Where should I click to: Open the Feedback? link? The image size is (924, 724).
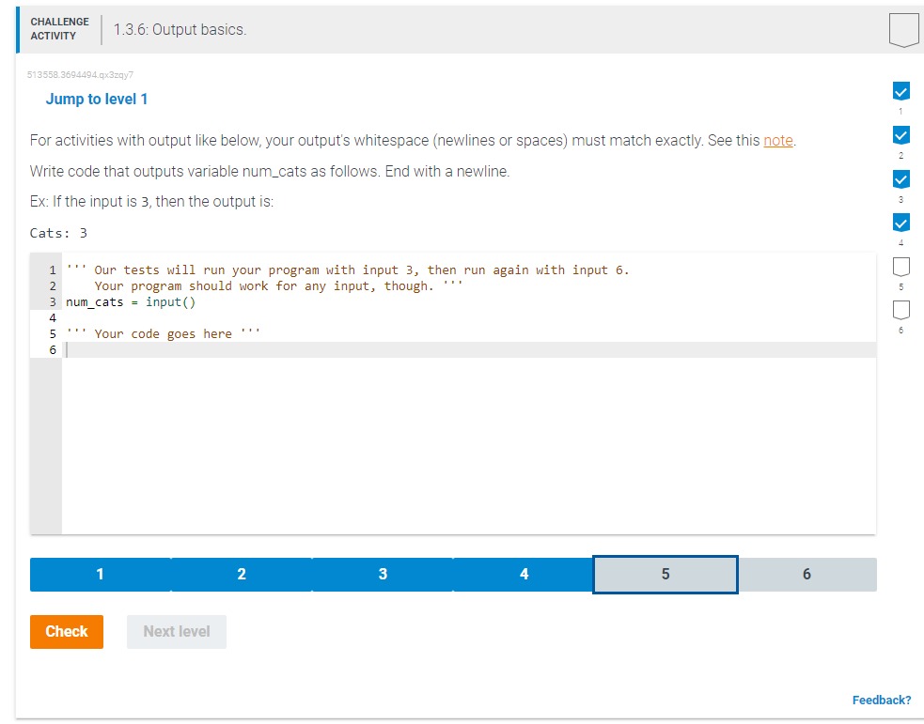pyautogui.click(x=882, y=700)
